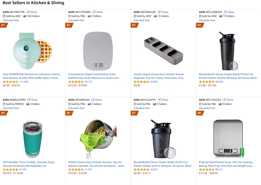
Task: Click the sellers chart icon next to 160 Sellers
Action: click(25, 16)
